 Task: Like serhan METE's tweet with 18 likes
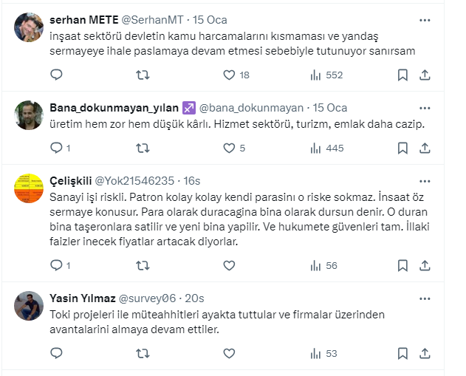229,75
